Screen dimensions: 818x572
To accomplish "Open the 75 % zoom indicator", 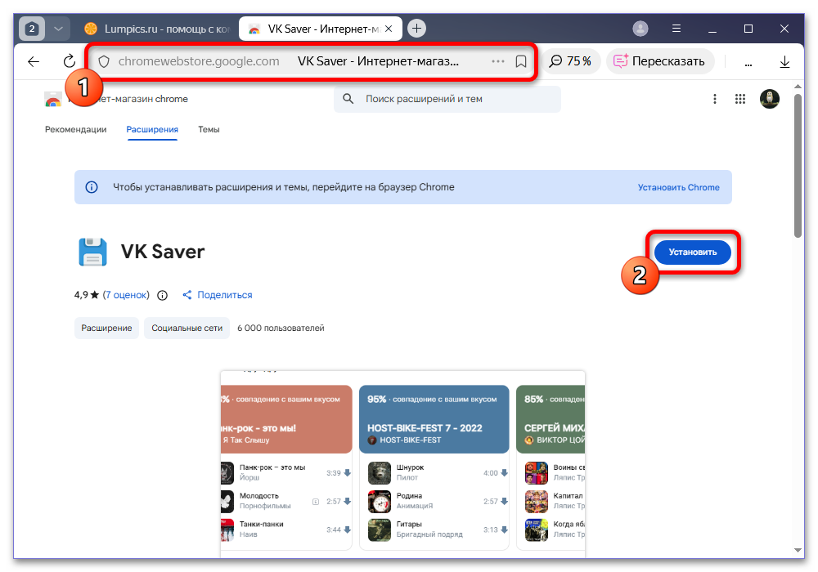I will click(x=571, y=61).
